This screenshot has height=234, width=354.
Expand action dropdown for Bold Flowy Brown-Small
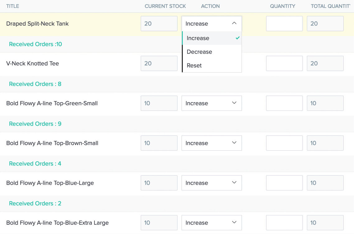pos(212,143)
